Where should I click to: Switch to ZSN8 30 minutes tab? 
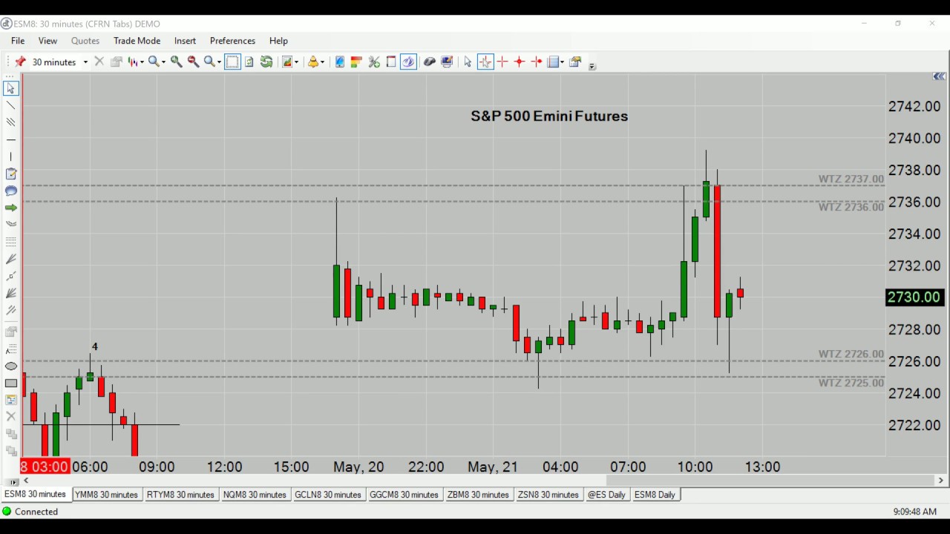(548, 495)
